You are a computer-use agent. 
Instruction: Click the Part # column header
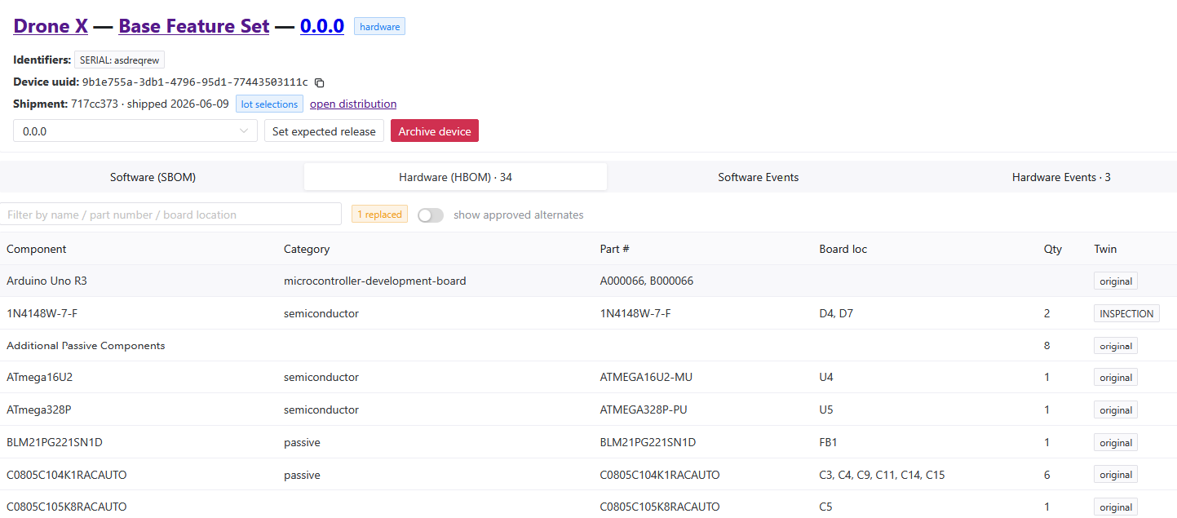point(614,249)
